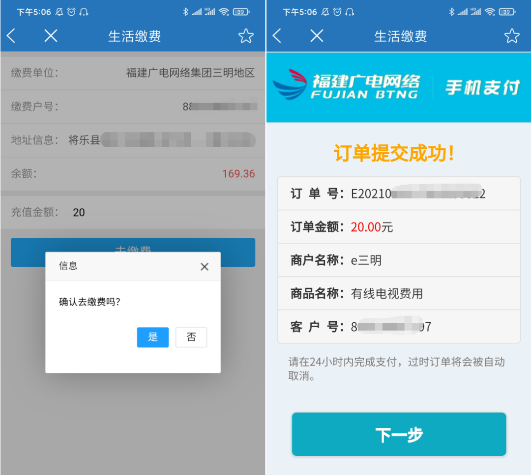Tap the 充值金额 input field showing 20
Viewport: 531px width, 475px height.
pos(133,212)
